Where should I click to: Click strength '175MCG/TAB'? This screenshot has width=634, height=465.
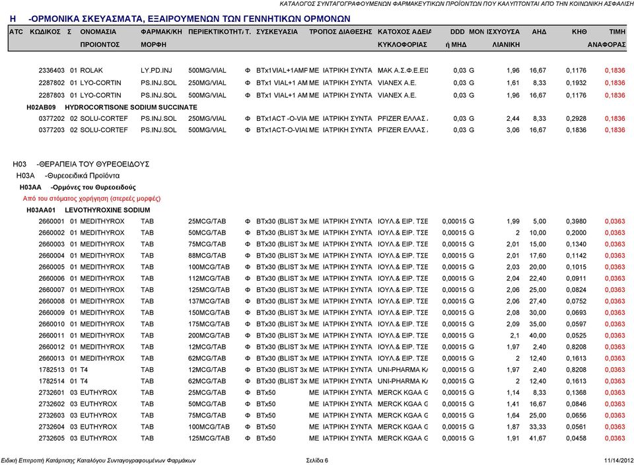coord(209,324)
